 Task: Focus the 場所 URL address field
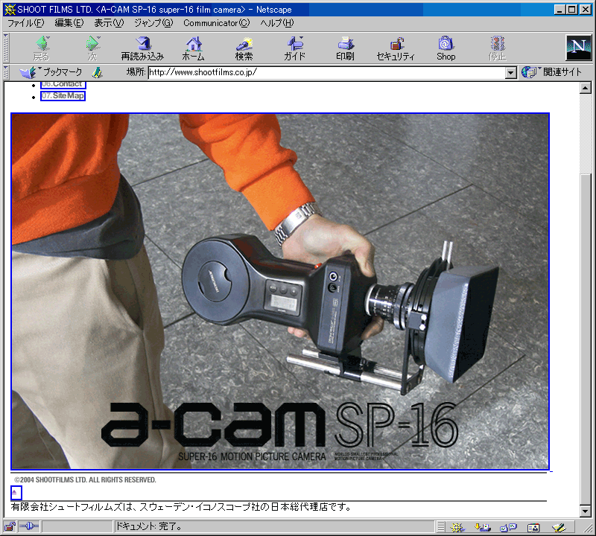pyautogui.click(x=326, y=72)
